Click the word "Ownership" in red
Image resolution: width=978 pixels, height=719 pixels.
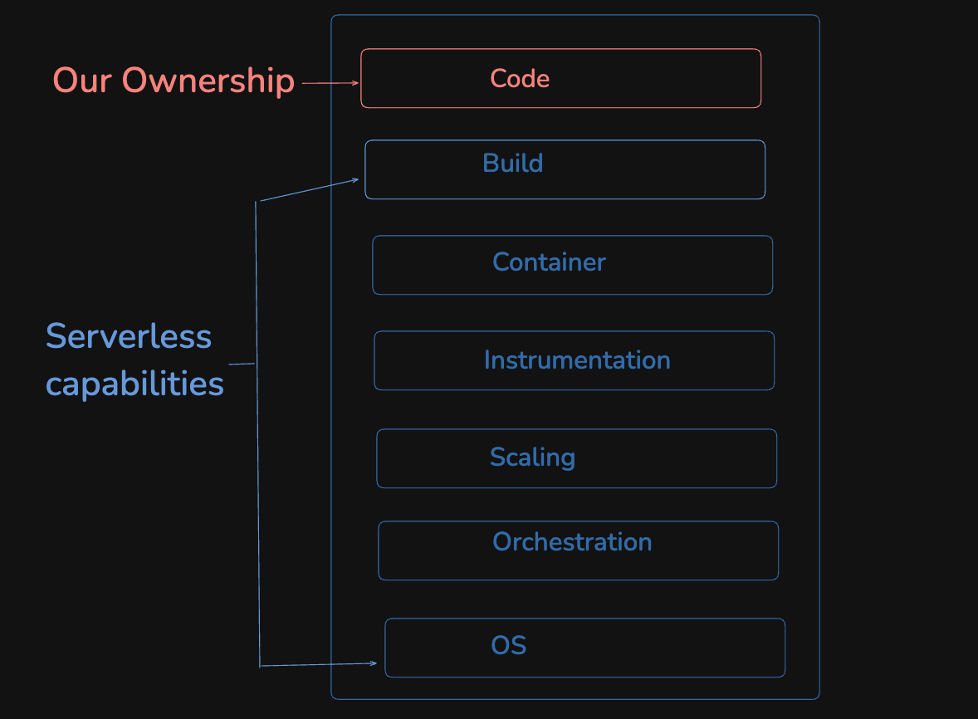click(208, 81)
